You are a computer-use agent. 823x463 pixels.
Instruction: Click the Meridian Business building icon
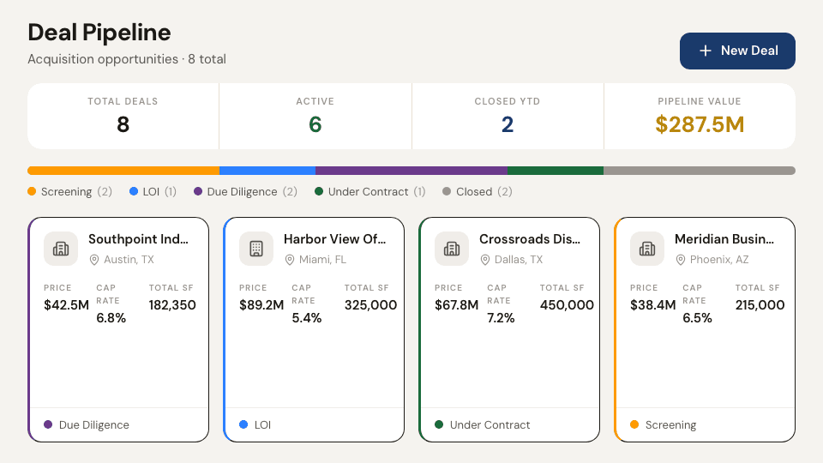click(x=646, y=249)
